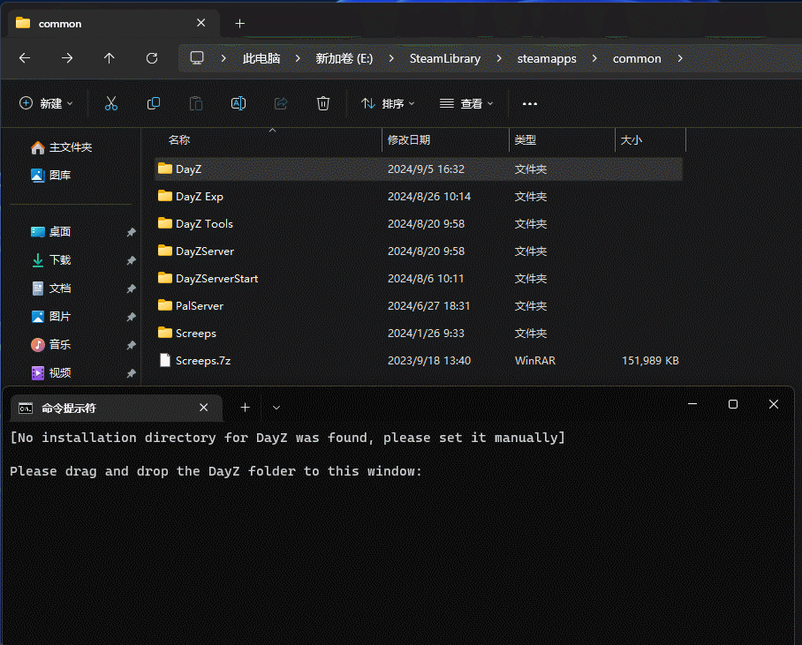802x645 pixels.
Task: Go up one folder level arrow
Action: pyautogui.click(x=110, y=58)
